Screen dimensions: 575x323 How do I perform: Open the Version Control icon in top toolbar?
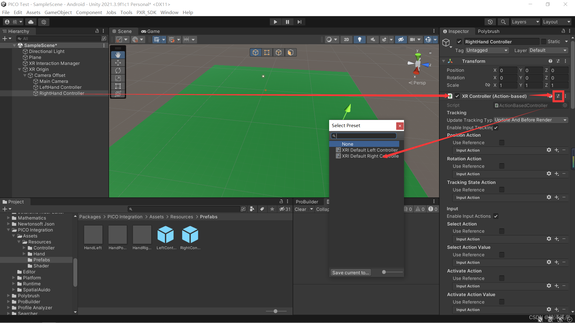pos(44,22)
